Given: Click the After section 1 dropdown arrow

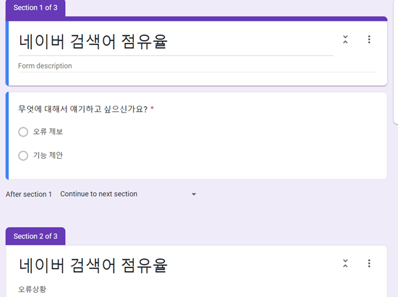Looking at the screenshot, I should [193, 194].
